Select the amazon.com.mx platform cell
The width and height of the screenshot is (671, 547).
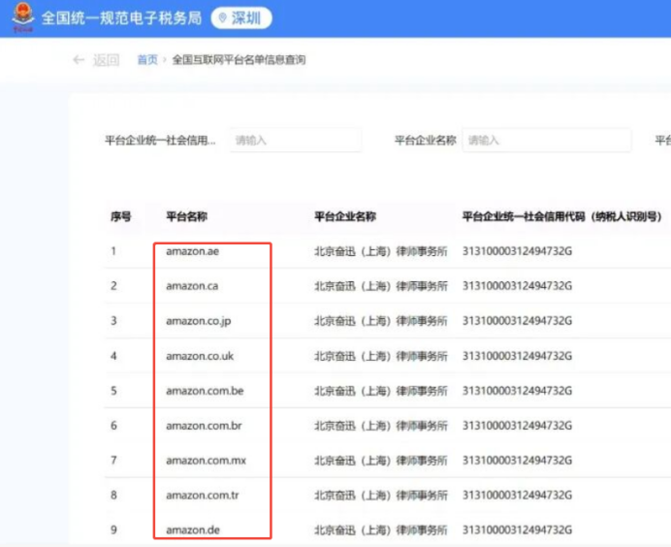207,460
